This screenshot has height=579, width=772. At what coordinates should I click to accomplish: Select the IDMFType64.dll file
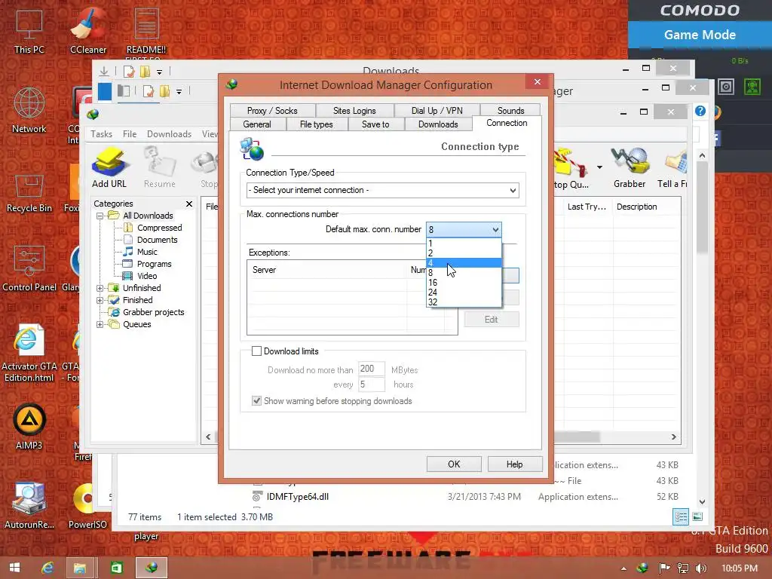point(297,497)
